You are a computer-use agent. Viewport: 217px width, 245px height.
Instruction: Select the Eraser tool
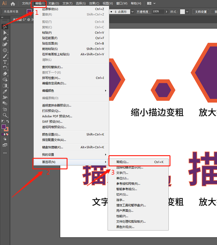(x=5, y=74)
